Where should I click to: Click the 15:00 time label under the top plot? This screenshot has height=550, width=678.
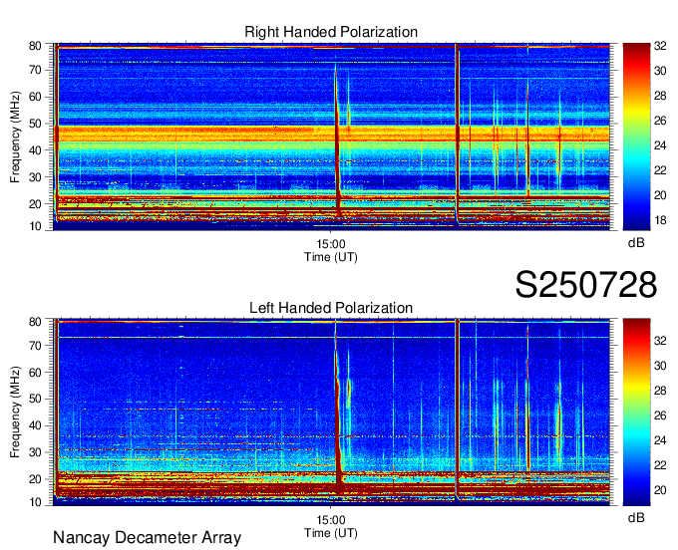click(331, 244)
